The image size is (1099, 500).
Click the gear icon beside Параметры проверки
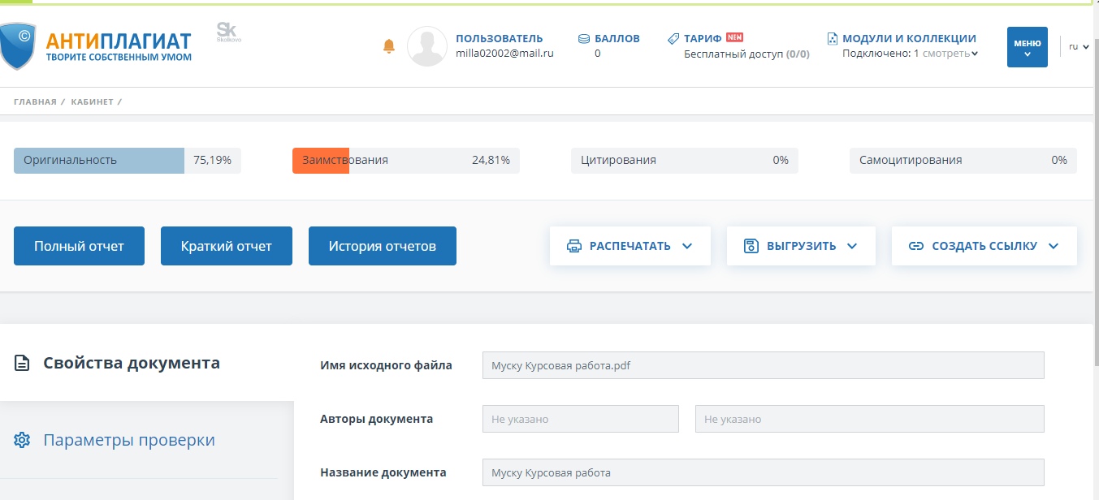[x=23, y=440]
